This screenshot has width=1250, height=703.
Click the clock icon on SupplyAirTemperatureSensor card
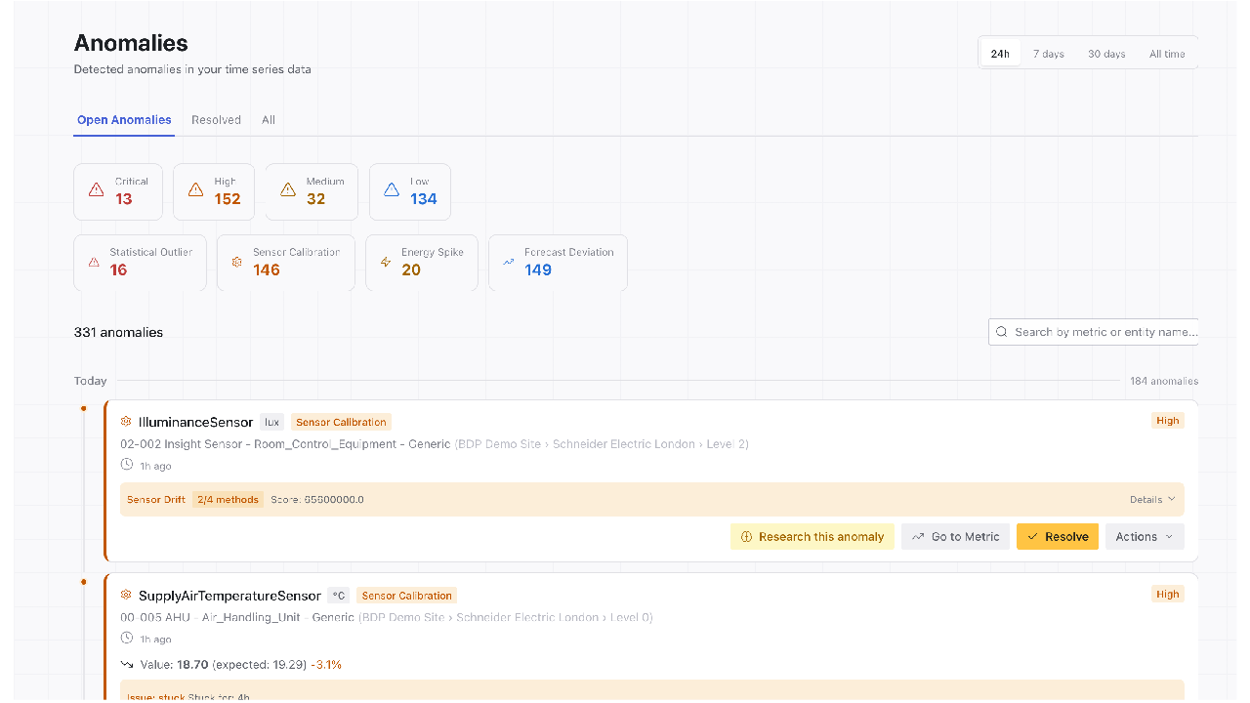tap(127, 639)
